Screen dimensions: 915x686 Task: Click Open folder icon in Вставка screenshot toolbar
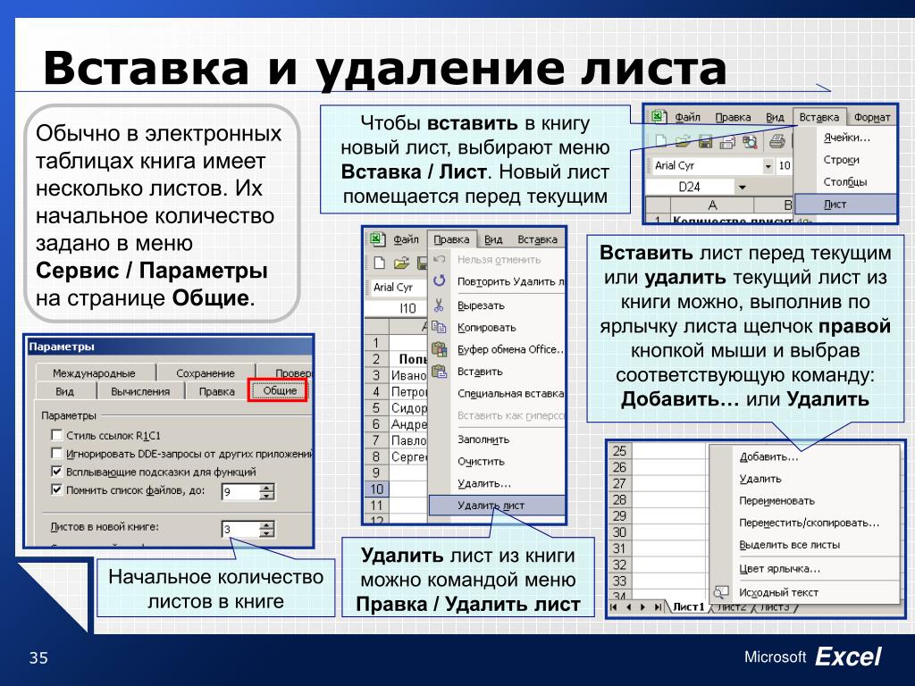682,140
